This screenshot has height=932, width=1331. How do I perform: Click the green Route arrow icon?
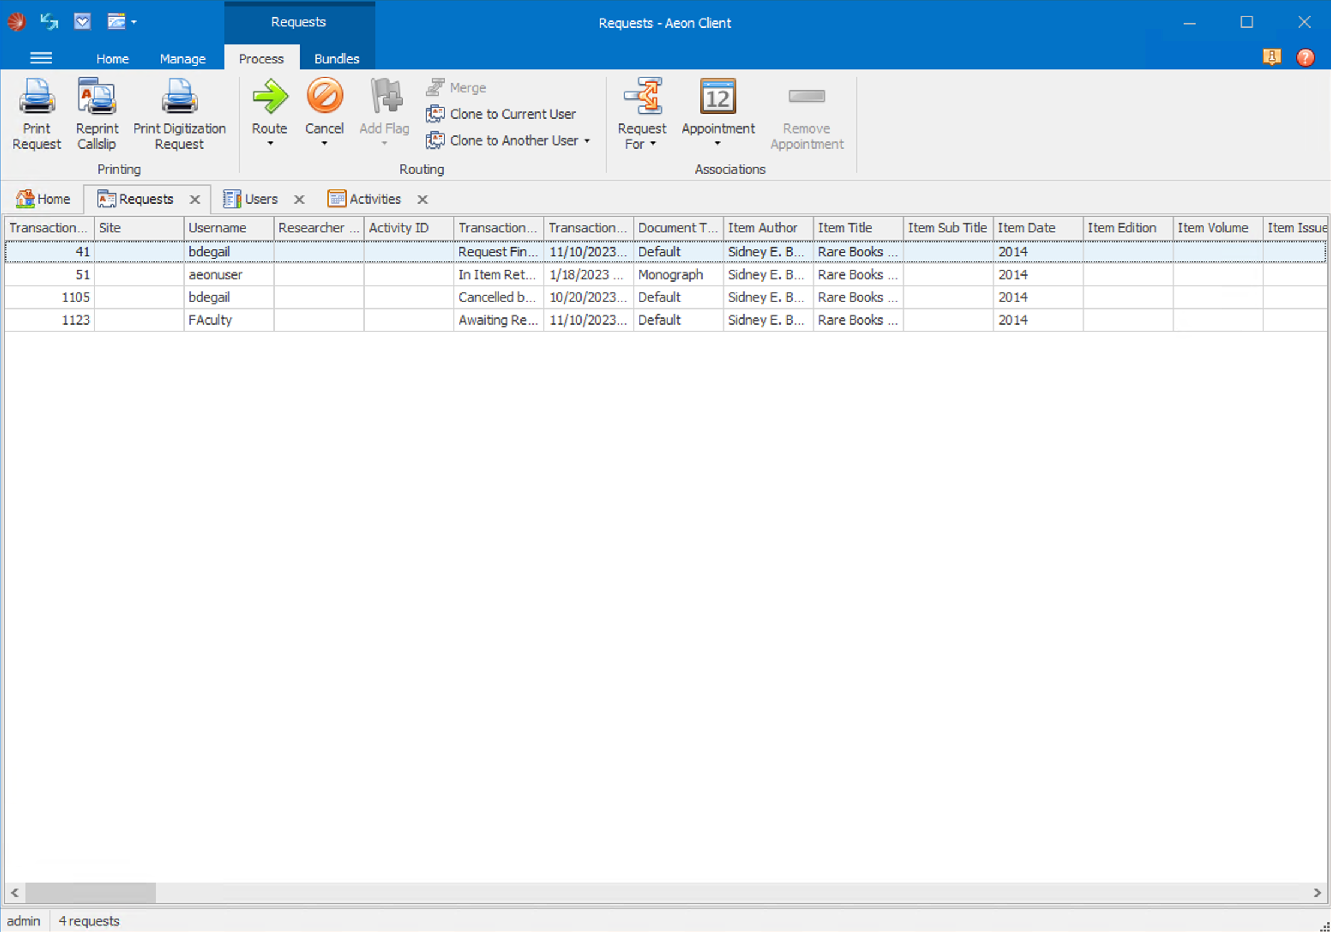269,97
